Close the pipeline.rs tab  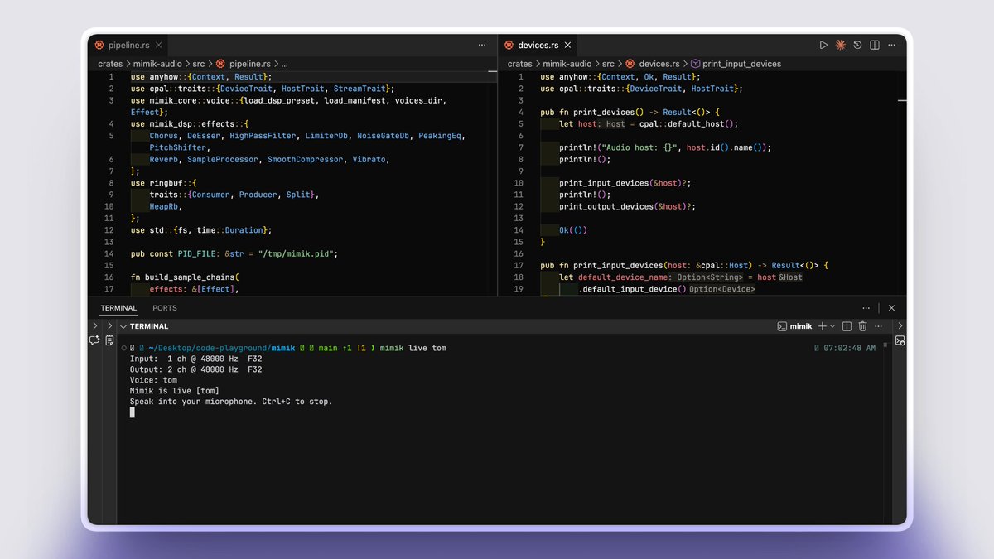click(157, 45)
